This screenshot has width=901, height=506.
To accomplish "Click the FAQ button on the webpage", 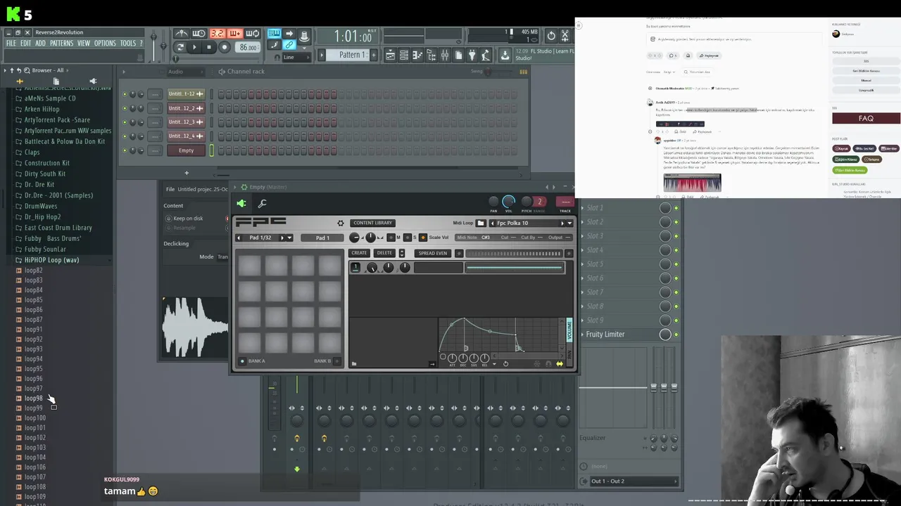I will pyautogui.click(x=866, y=118).
